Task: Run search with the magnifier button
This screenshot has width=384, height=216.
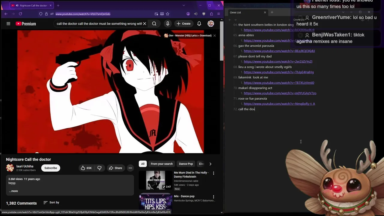Action: [x=154, y=24]
